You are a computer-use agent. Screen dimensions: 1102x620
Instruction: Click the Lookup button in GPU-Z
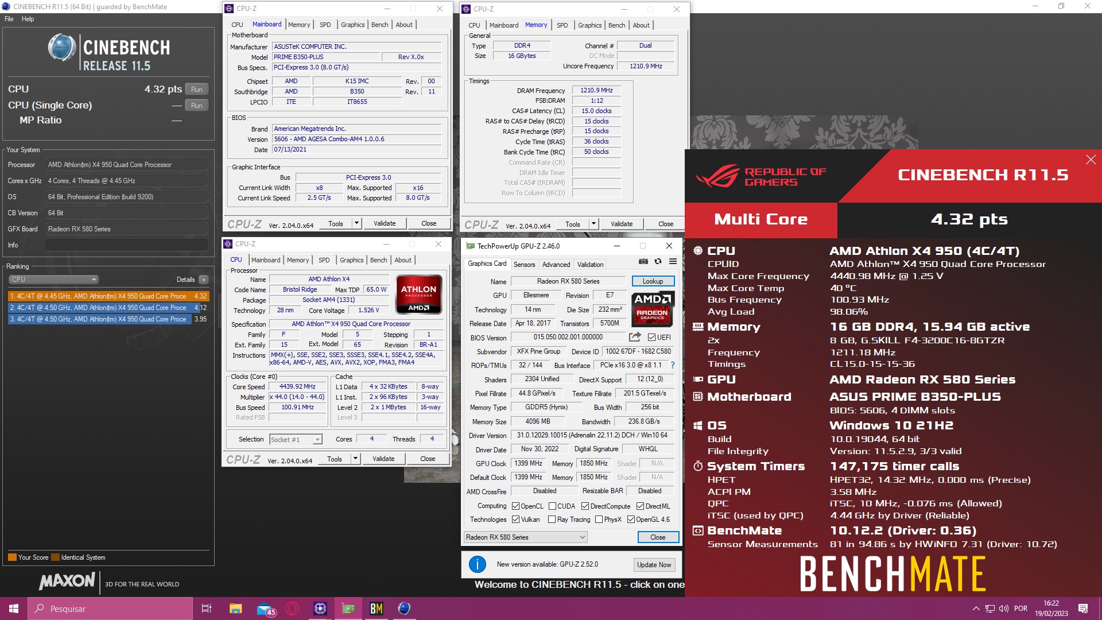pyautogui.click(x=653, y=281)
